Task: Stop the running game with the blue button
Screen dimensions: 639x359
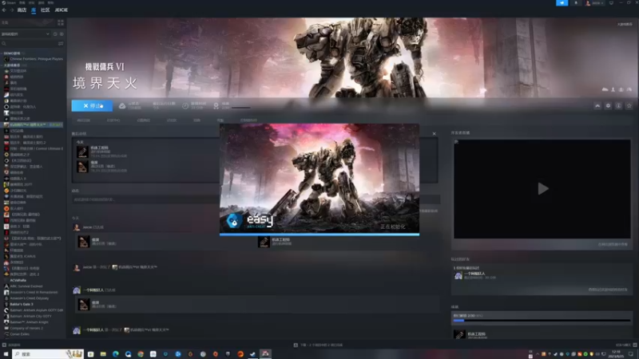Action: 92,106
